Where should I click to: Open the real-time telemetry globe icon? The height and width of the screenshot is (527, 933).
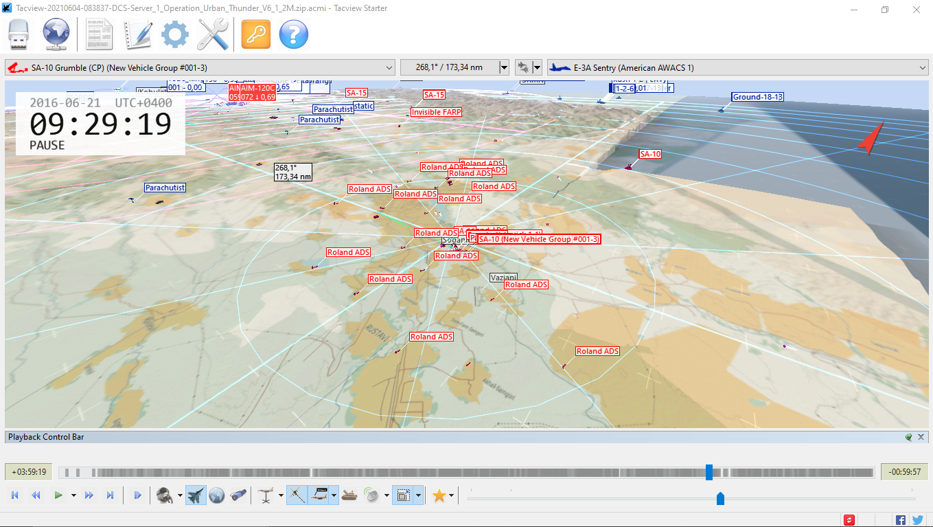pyautogui.click(x=56, y=34)
